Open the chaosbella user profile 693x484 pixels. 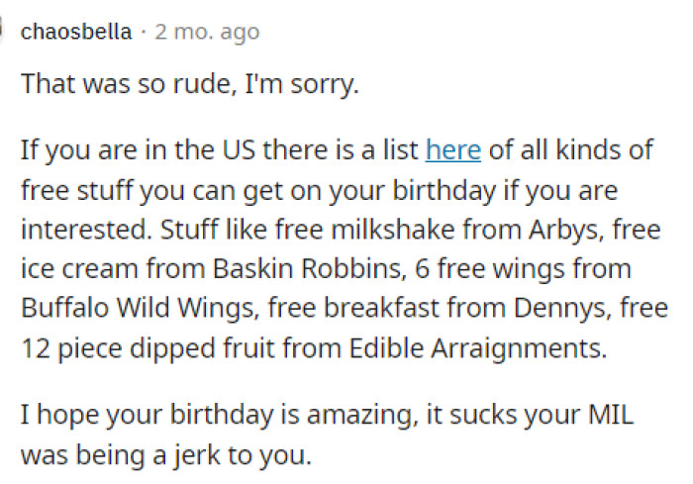[x=76, y=32]
